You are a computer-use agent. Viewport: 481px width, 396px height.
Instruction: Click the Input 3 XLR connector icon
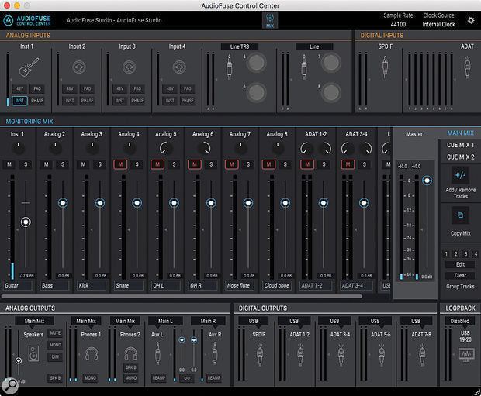pyautogui.click(x=129, y=67)
